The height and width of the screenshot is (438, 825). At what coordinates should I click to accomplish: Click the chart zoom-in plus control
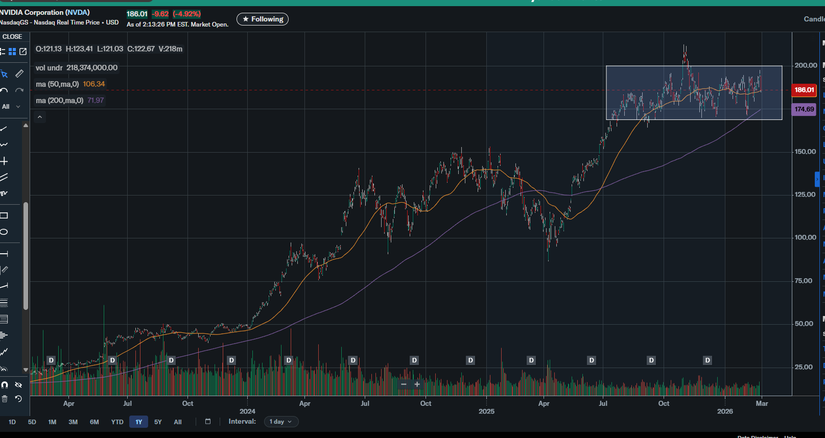point(417,384)
